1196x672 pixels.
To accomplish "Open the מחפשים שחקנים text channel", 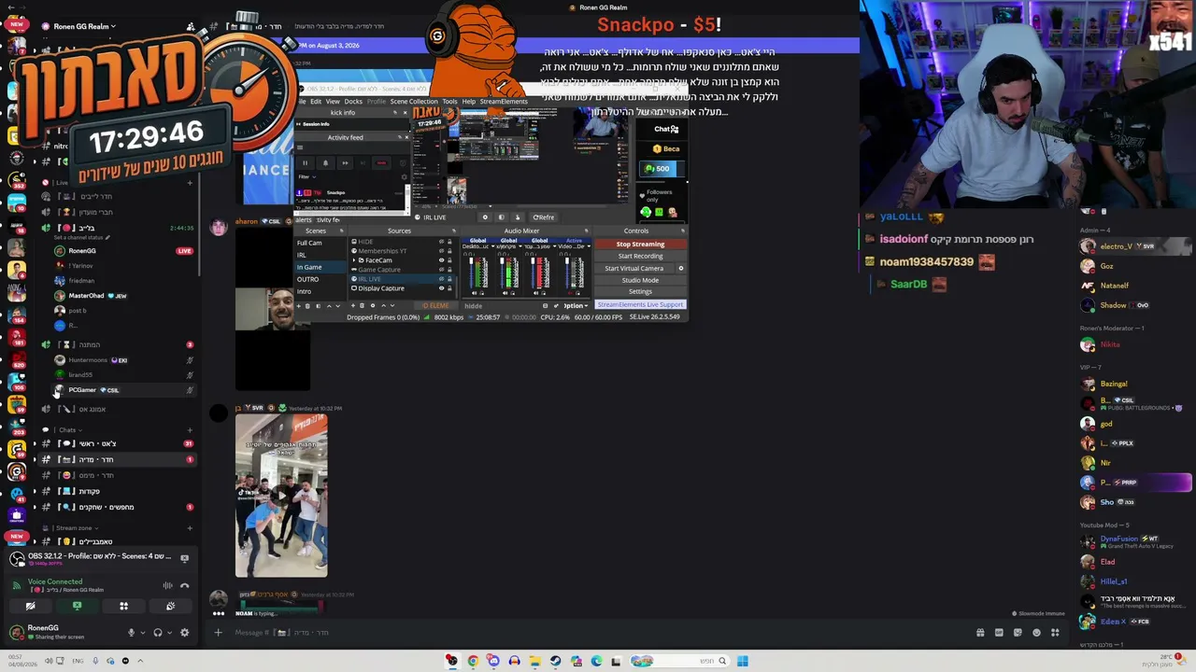I will tap(118, 507).
